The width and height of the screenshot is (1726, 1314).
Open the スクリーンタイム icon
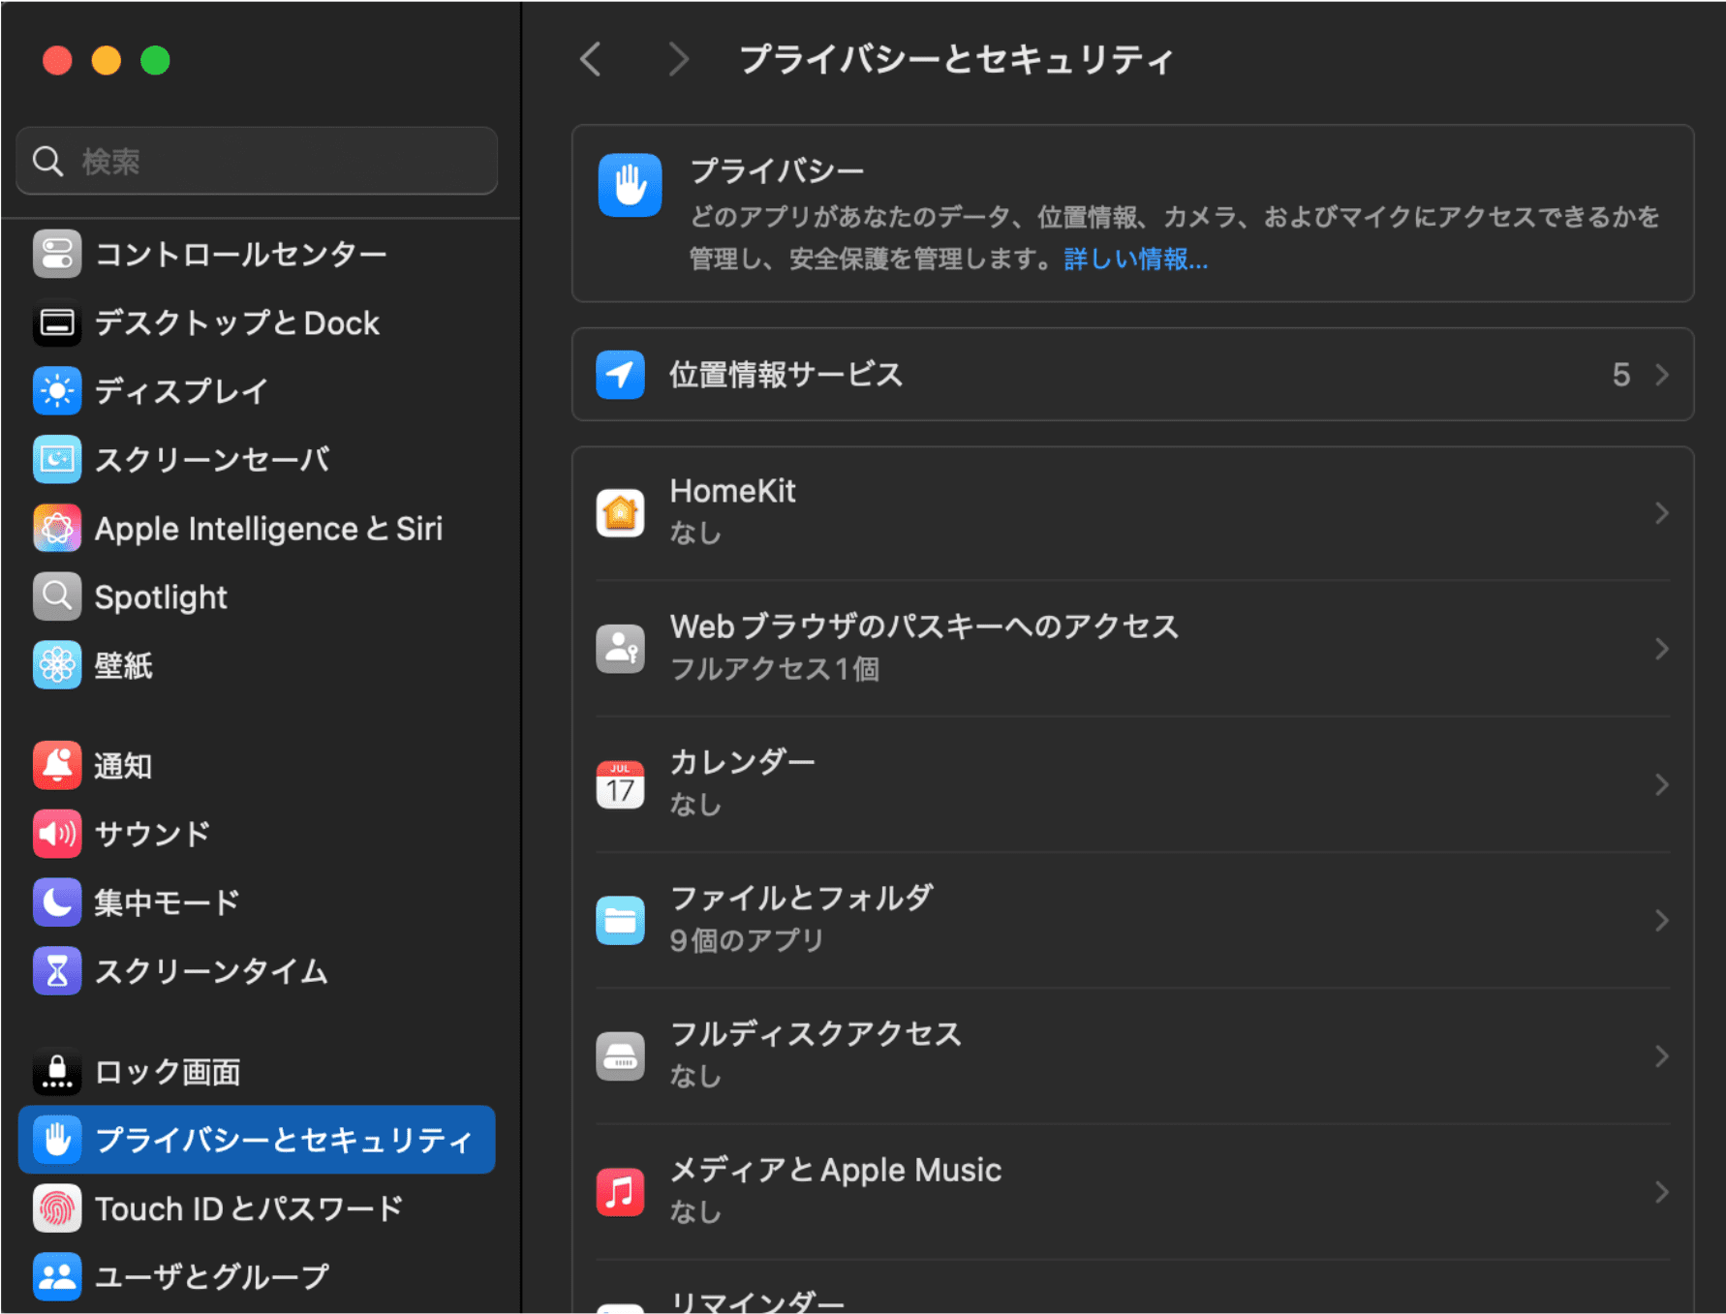[x=56, y=970]
